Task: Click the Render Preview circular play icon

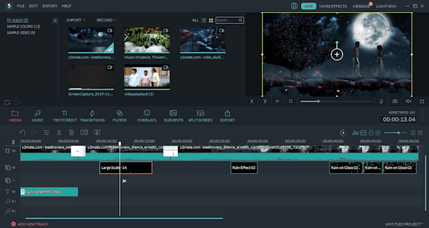Action: [x=343, y=133]
